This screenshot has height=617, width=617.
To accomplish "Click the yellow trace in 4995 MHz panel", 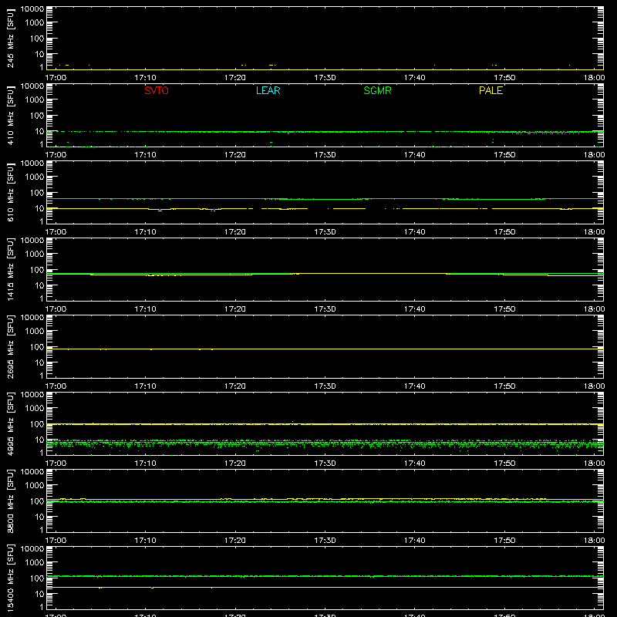I will coord(325,424).
